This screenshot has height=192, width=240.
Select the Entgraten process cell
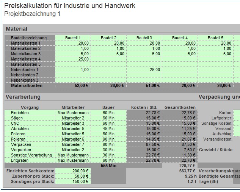point(30,160)
